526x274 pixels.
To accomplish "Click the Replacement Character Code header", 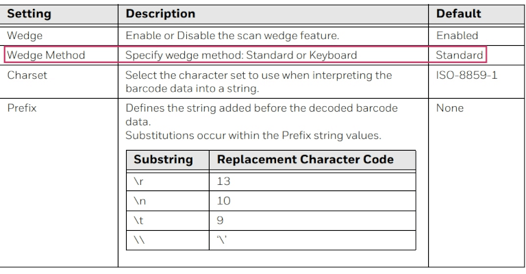I will (x=305, y=160).
